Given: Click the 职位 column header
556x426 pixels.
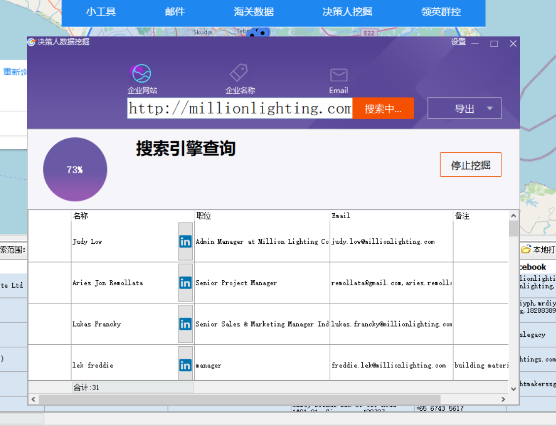Looking at the screenshot, I should [262, 216].
